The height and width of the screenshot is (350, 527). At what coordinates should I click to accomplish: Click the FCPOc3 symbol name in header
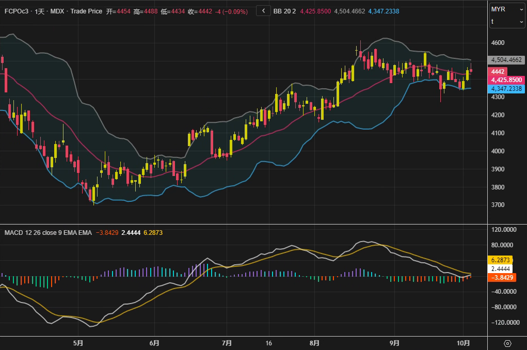point(16,11)
